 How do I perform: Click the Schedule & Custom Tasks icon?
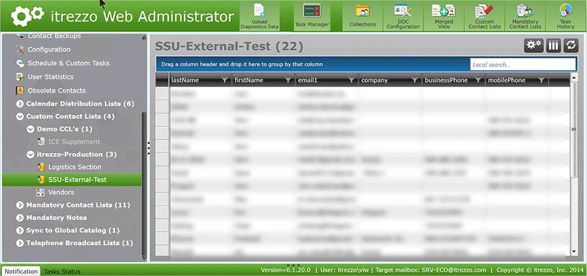(20, 63)
